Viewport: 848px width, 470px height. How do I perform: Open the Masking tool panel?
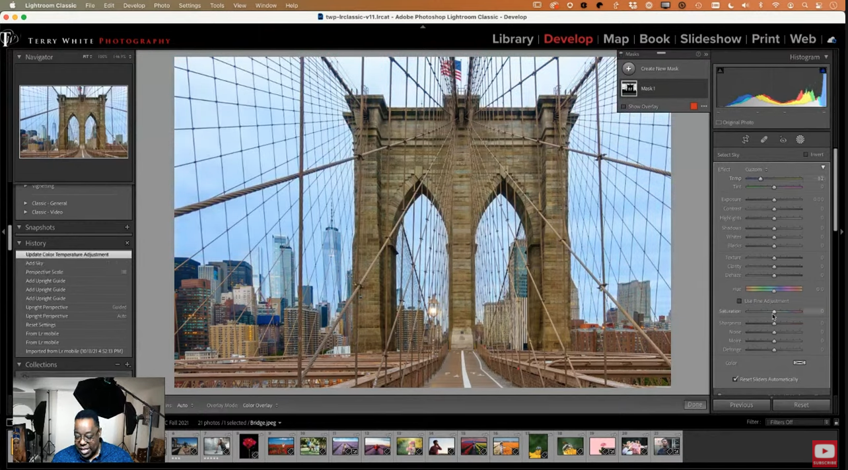[x=800, y=139]
